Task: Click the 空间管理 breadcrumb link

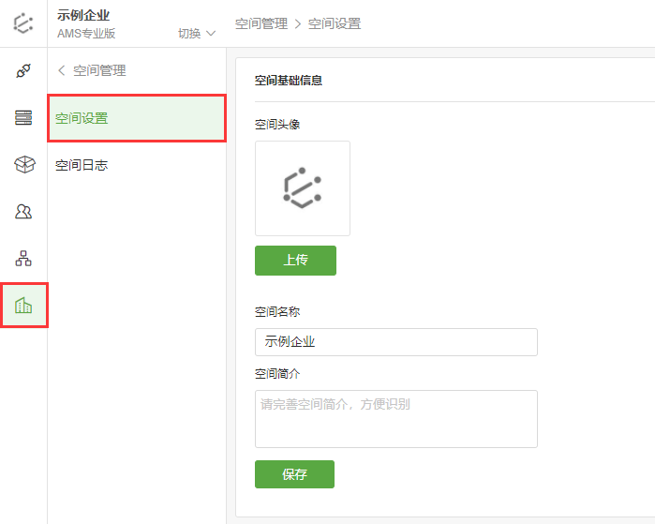Action: (261, 23)
